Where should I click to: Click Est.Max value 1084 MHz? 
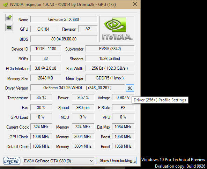point(123,127)
